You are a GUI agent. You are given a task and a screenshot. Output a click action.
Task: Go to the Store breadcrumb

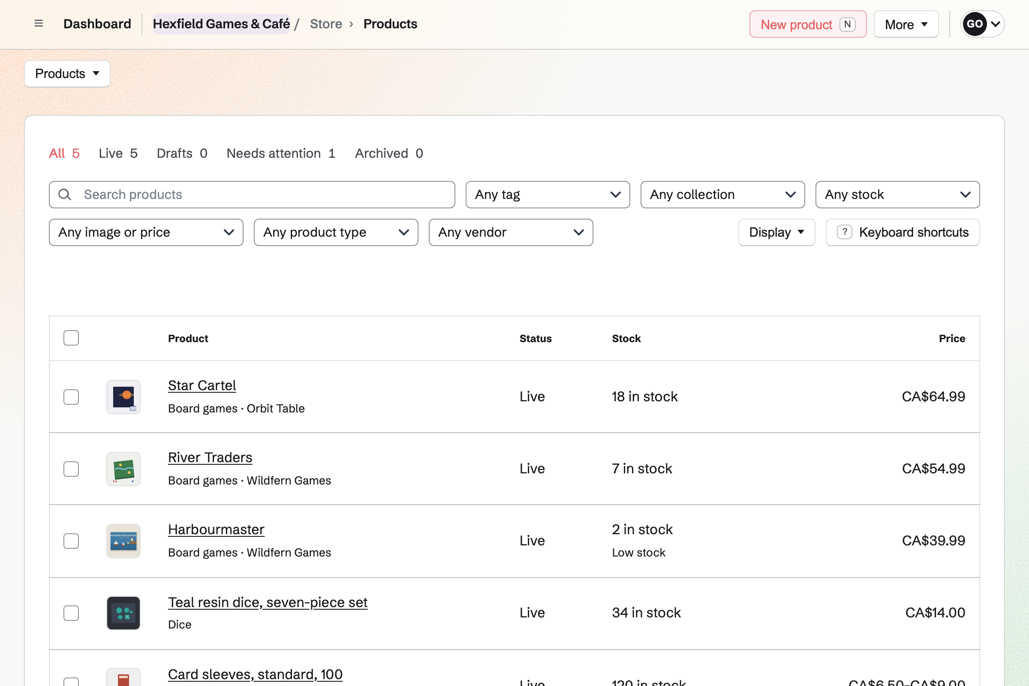point(326,24)
